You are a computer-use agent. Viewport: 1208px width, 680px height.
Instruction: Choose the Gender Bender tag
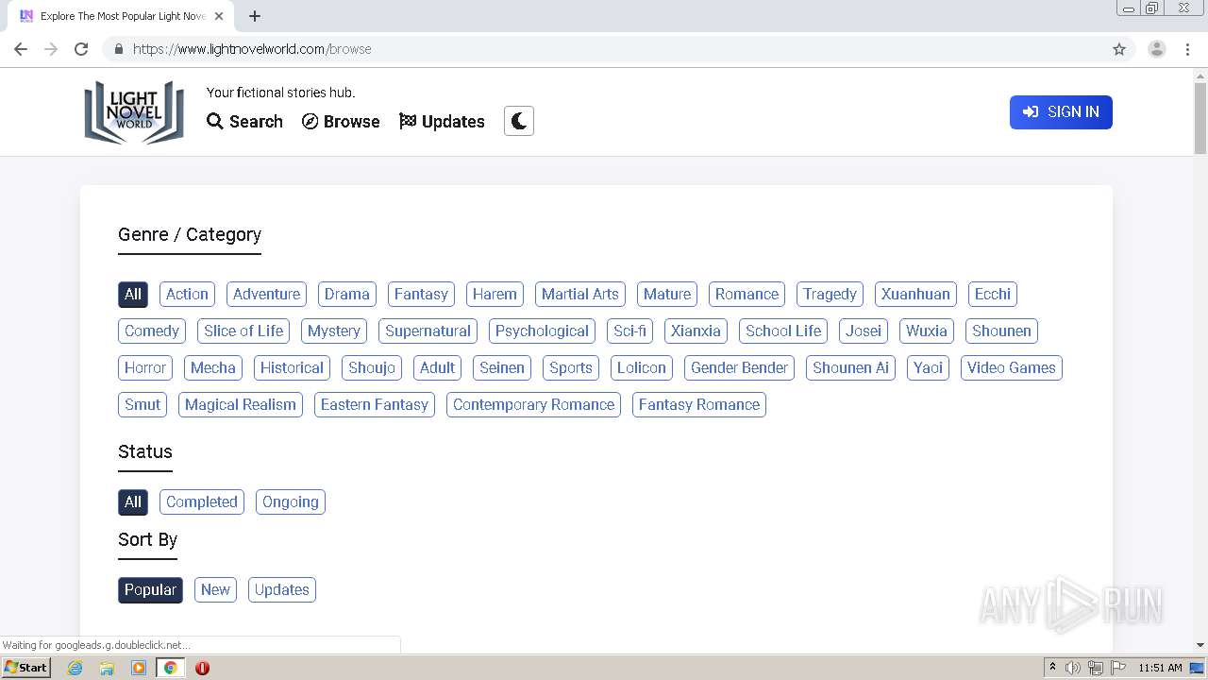pos(739,367)
